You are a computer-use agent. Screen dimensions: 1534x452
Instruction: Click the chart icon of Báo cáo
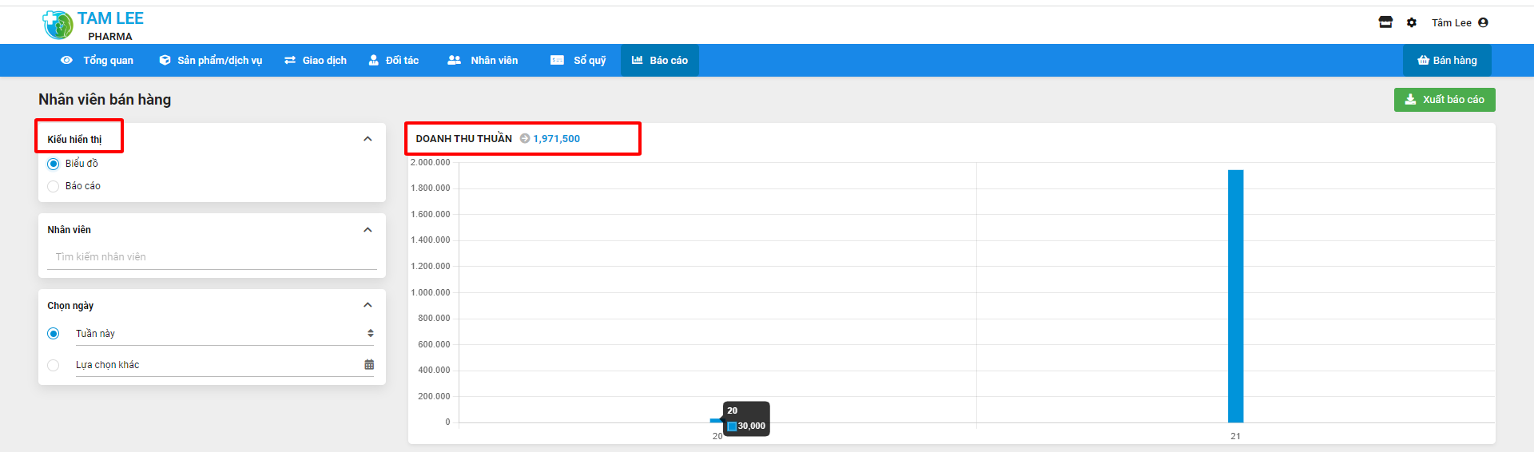point(638,60)
